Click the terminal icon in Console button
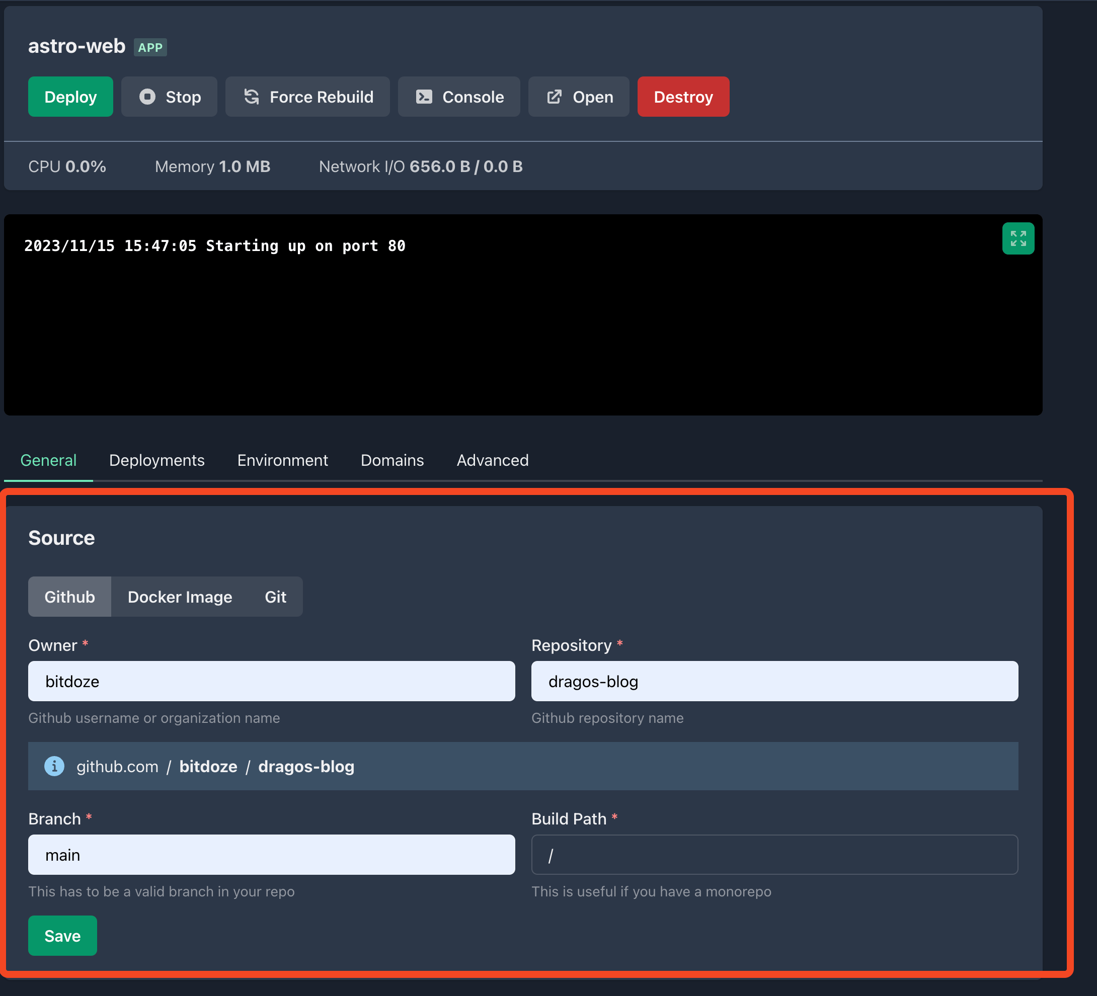 424,96
